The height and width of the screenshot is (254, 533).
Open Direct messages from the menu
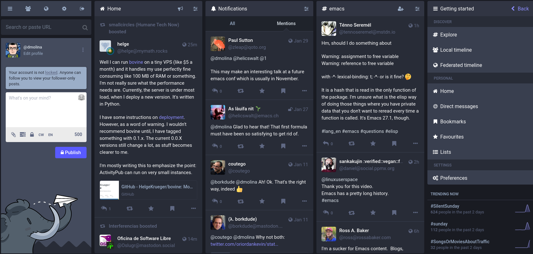click(x=459, y=106)
